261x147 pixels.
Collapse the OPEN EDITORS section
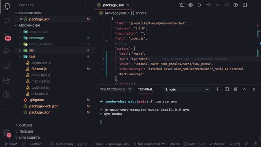click(30, 13)
